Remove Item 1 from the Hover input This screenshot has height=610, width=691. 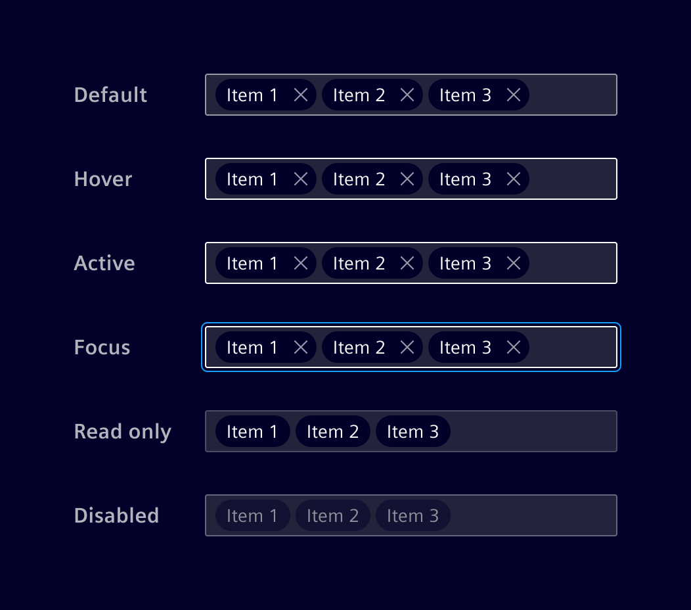pos(301,179)
